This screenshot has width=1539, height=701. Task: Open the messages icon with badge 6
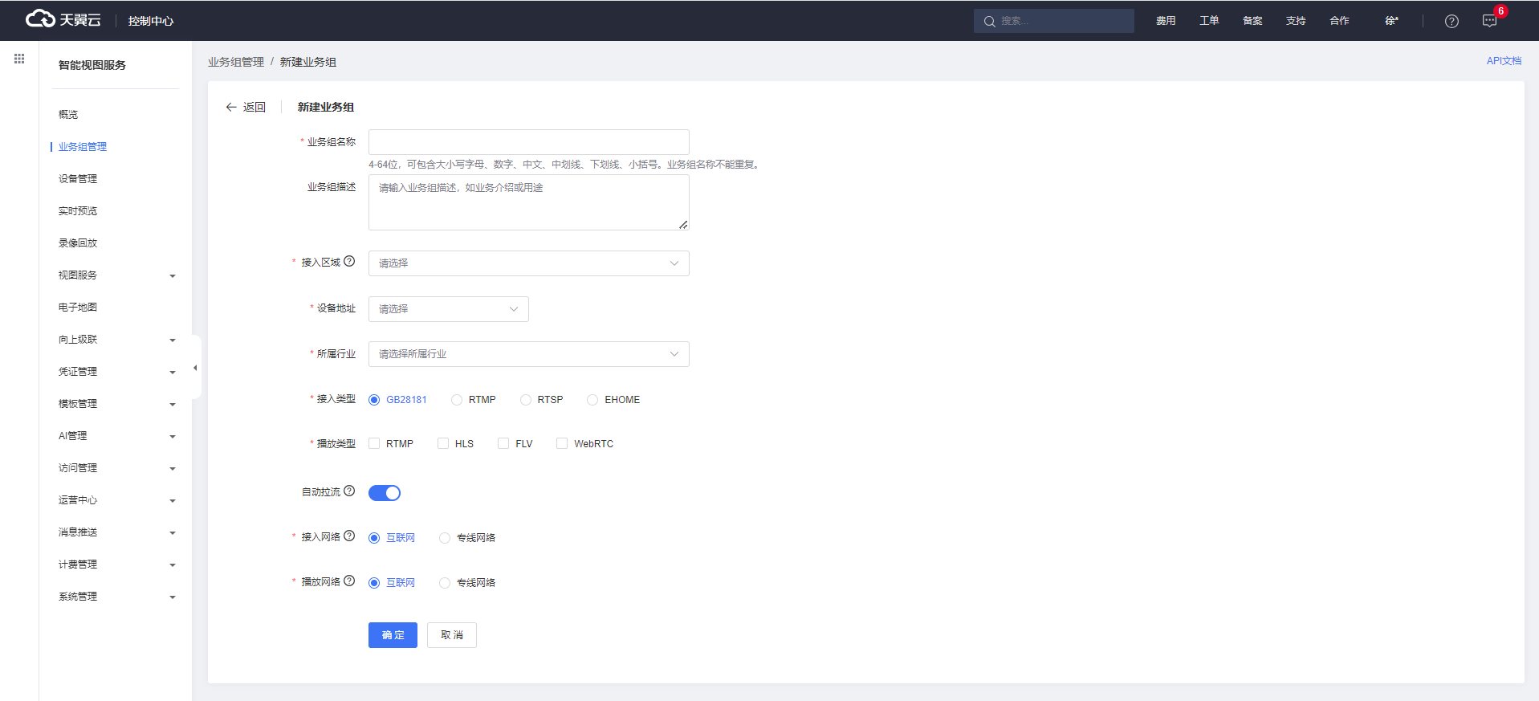click(1489, 21)
